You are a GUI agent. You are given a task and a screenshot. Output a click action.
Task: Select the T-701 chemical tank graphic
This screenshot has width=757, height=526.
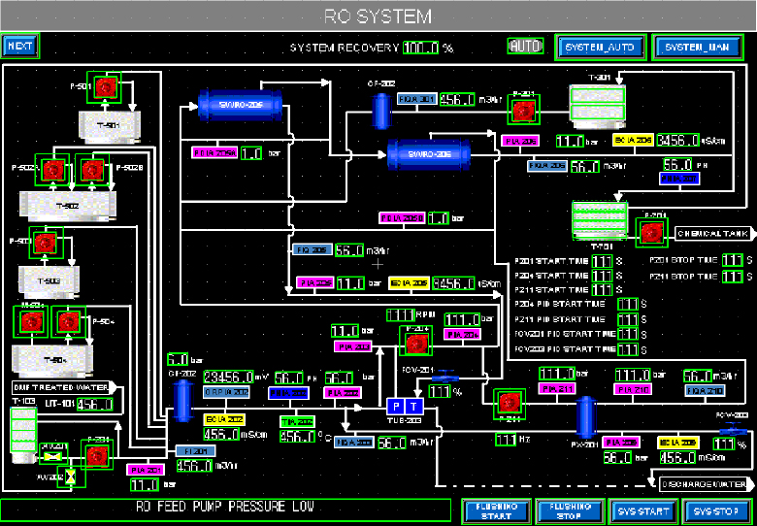click(600, 220)
